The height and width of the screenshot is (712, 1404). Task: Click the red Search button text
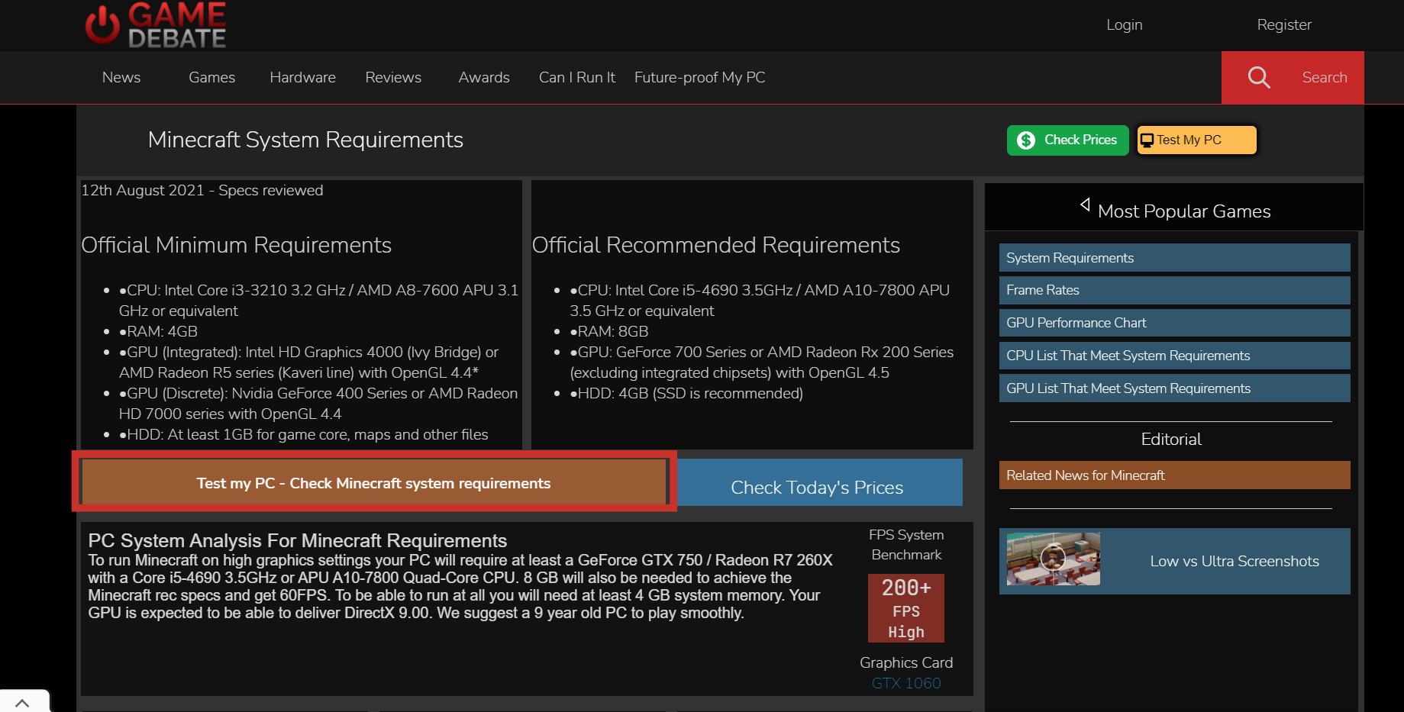click(x=1325, y=77)
